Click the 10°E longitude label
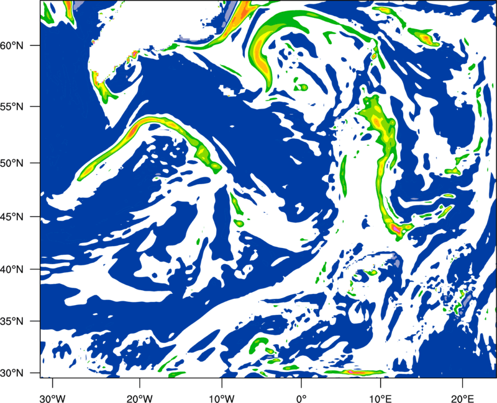Image resolution: width=497 pixels, height=403 pixels. (380, 398)
